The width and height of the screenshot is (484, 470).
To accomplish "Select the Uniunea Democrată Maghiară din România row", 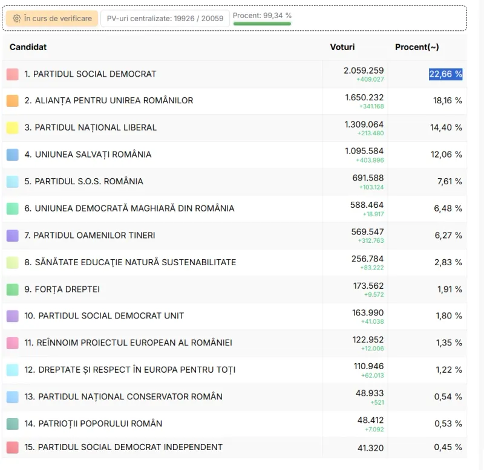I will [235, 208].
